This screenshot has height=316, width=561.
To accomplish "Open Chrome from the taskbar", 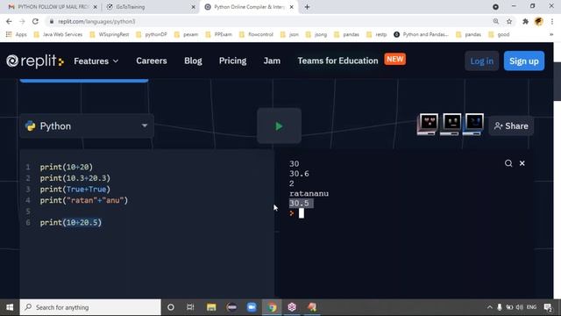I will [x=272, y=307].
